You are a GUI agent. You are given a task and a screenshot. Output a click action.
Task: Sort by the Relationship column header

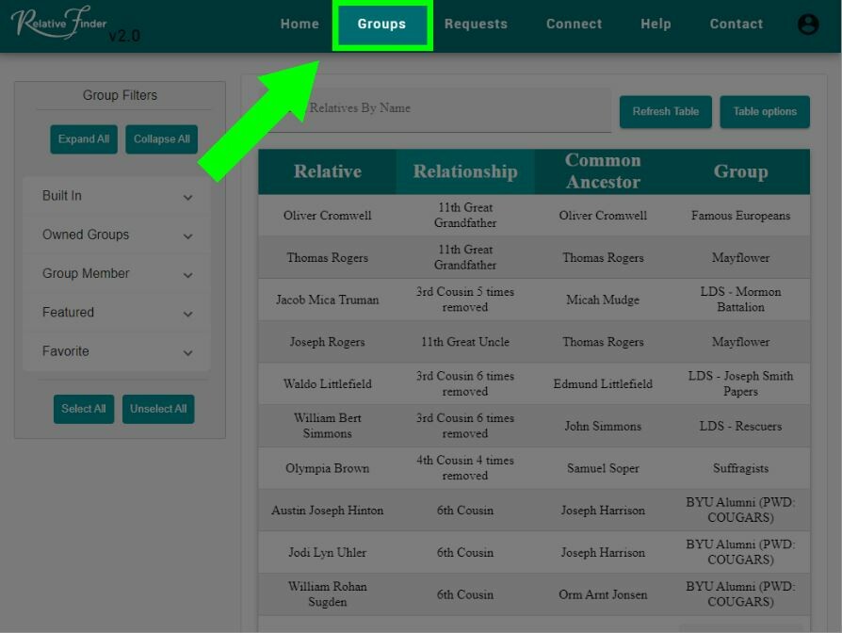[465, 171]
